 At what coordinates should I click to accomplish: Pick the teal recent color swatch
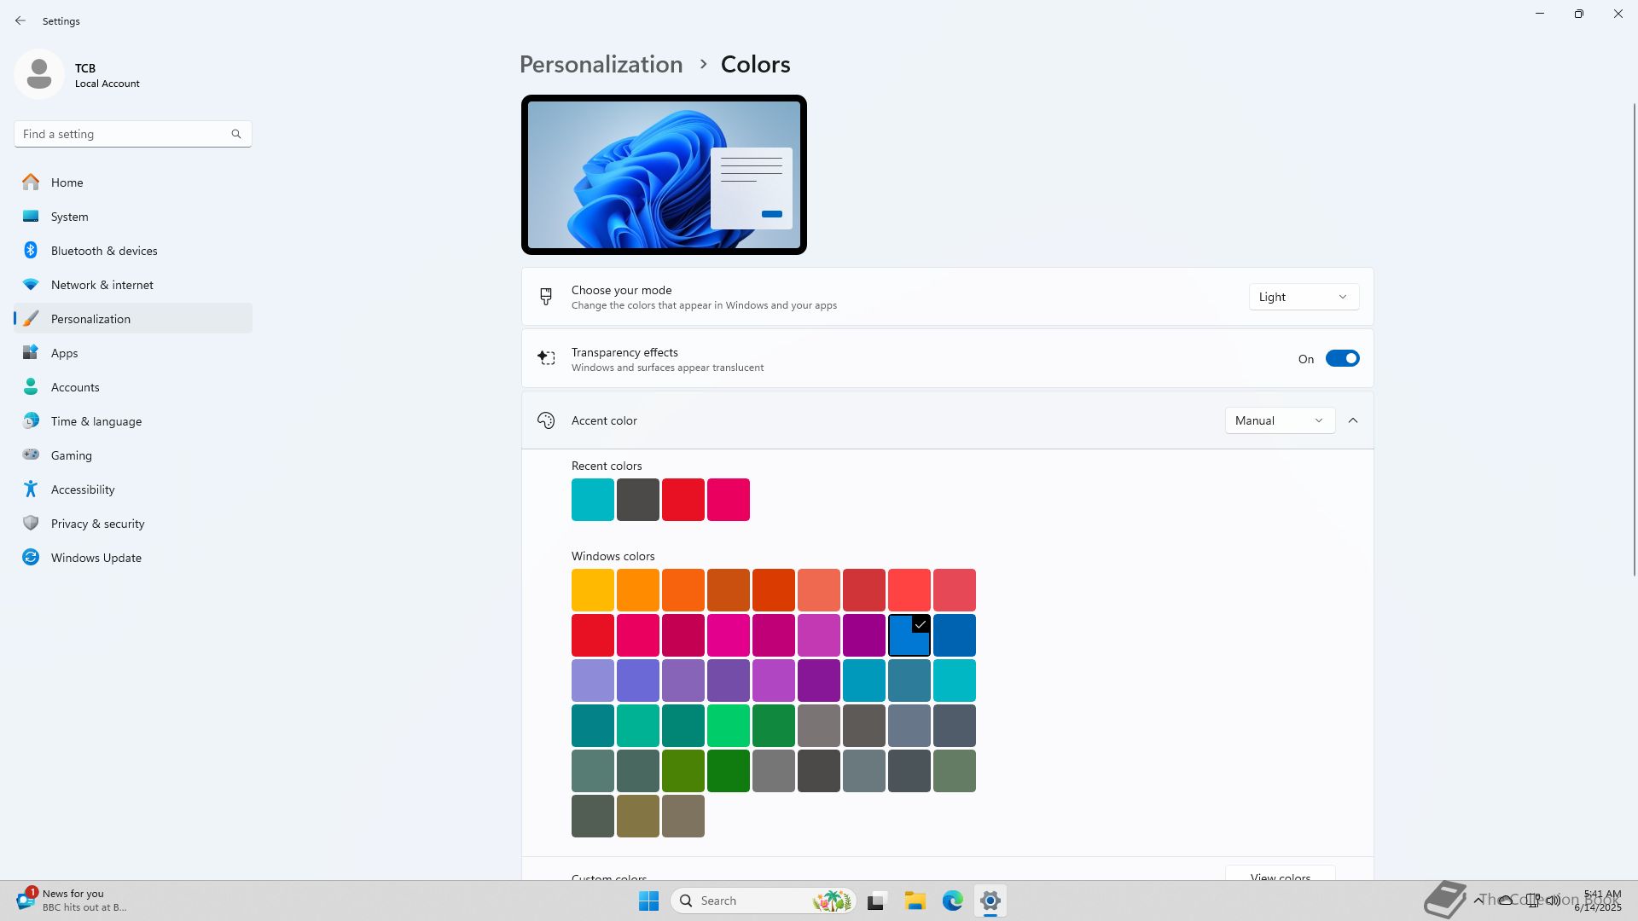[x=592, y=499]
